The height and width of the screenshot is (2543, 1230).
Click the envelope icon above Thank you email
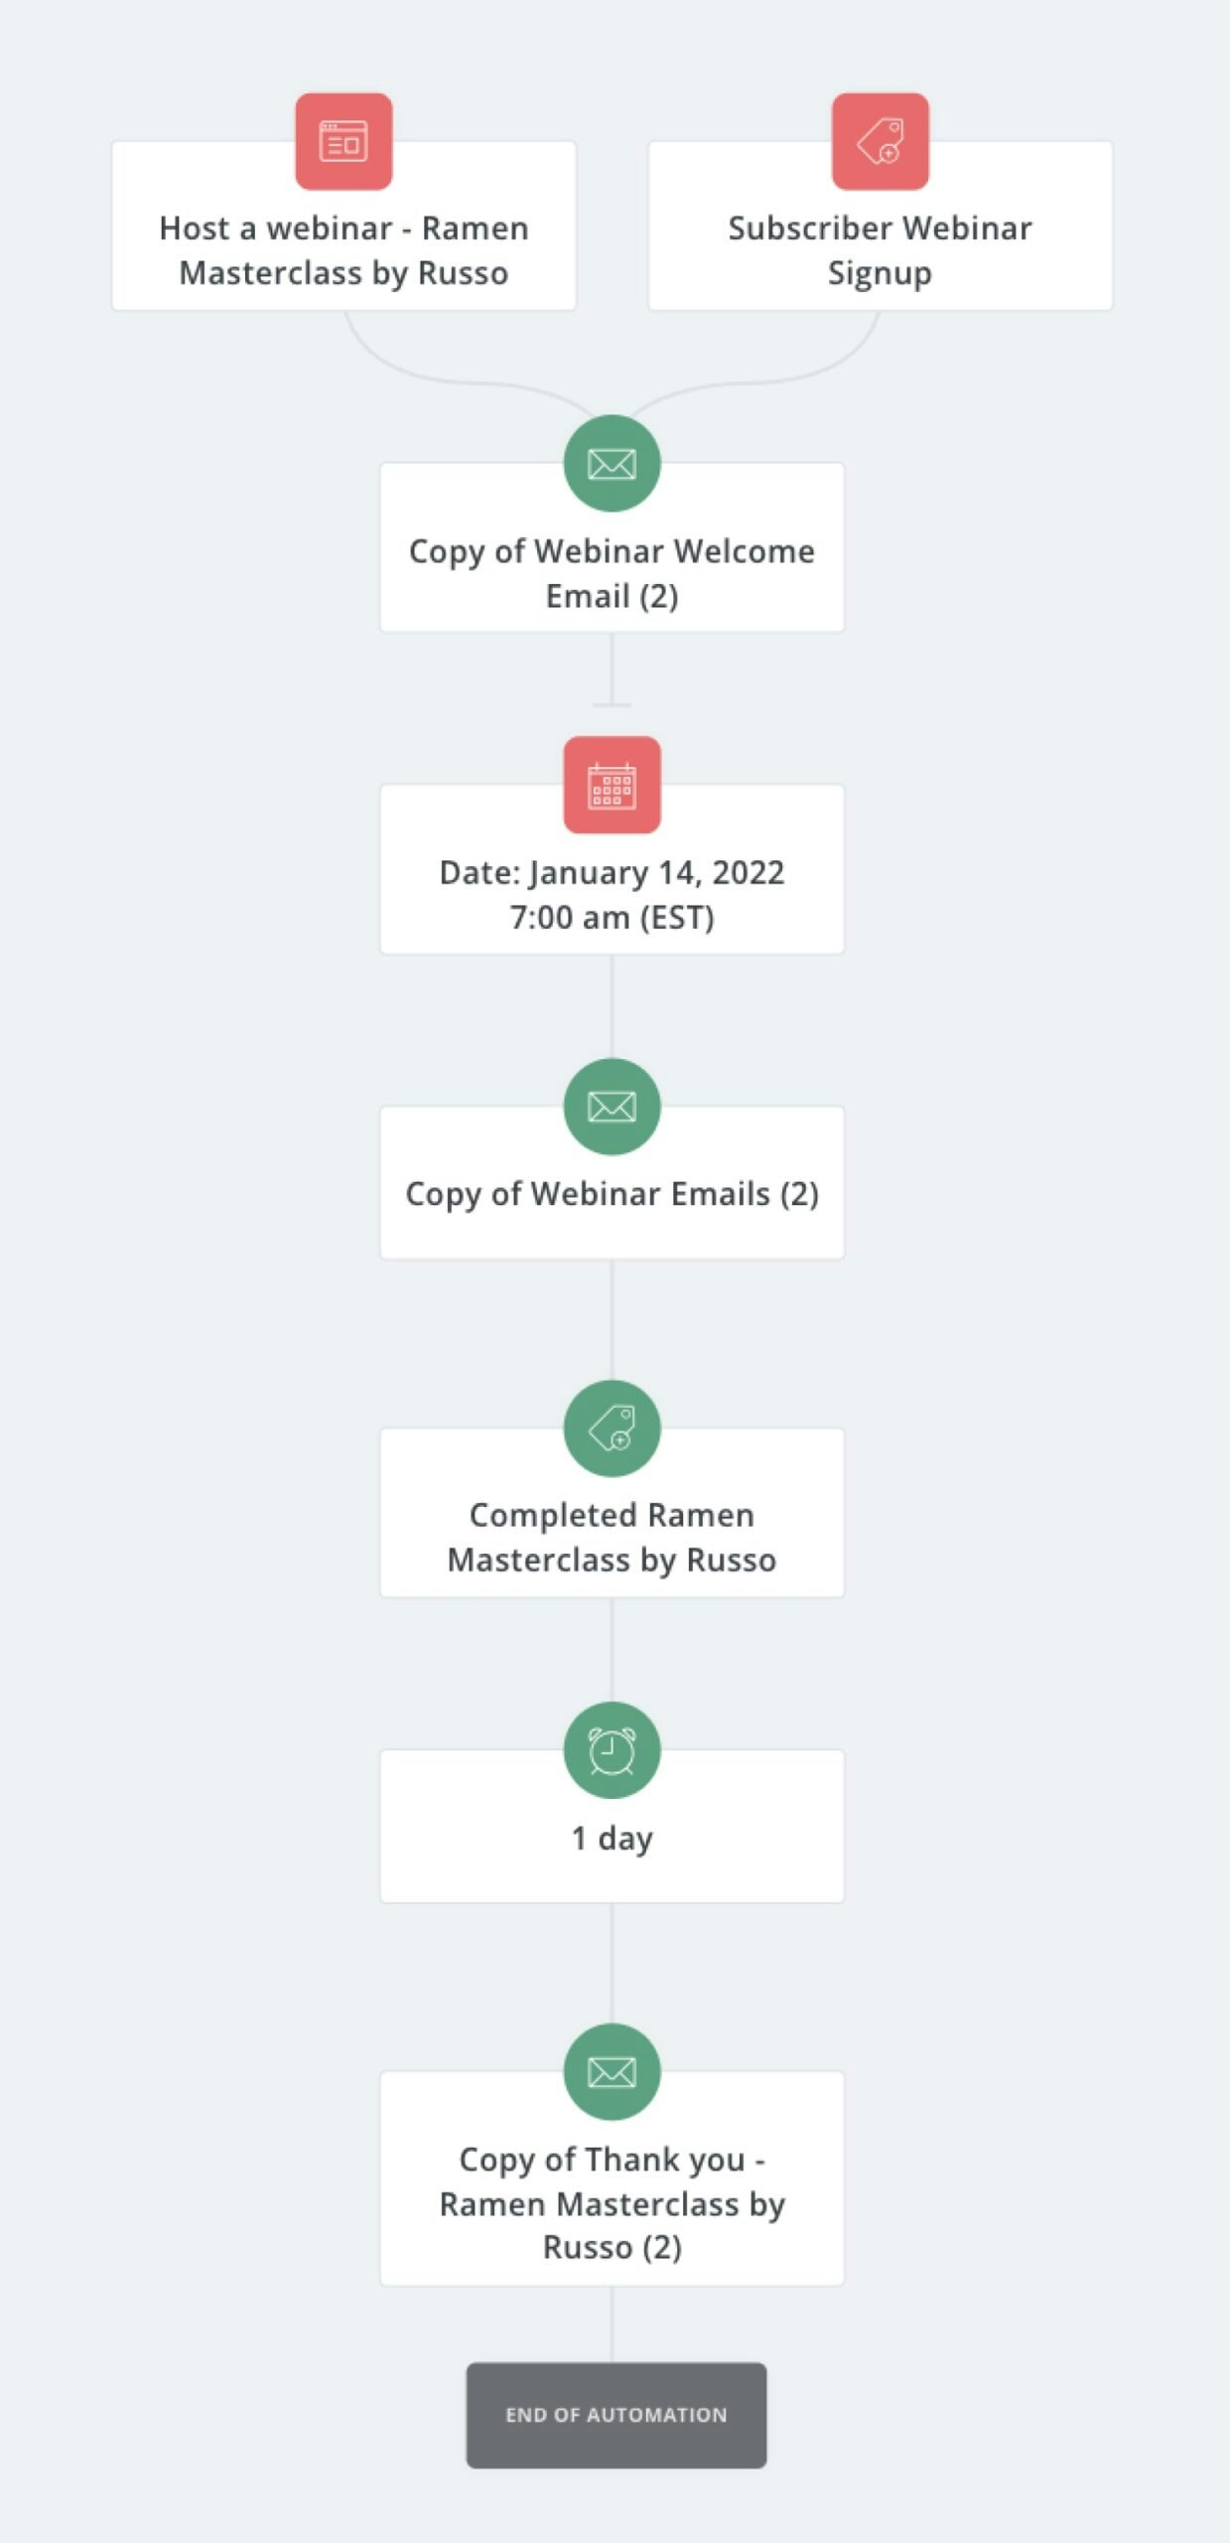[x=612, y=2072]
